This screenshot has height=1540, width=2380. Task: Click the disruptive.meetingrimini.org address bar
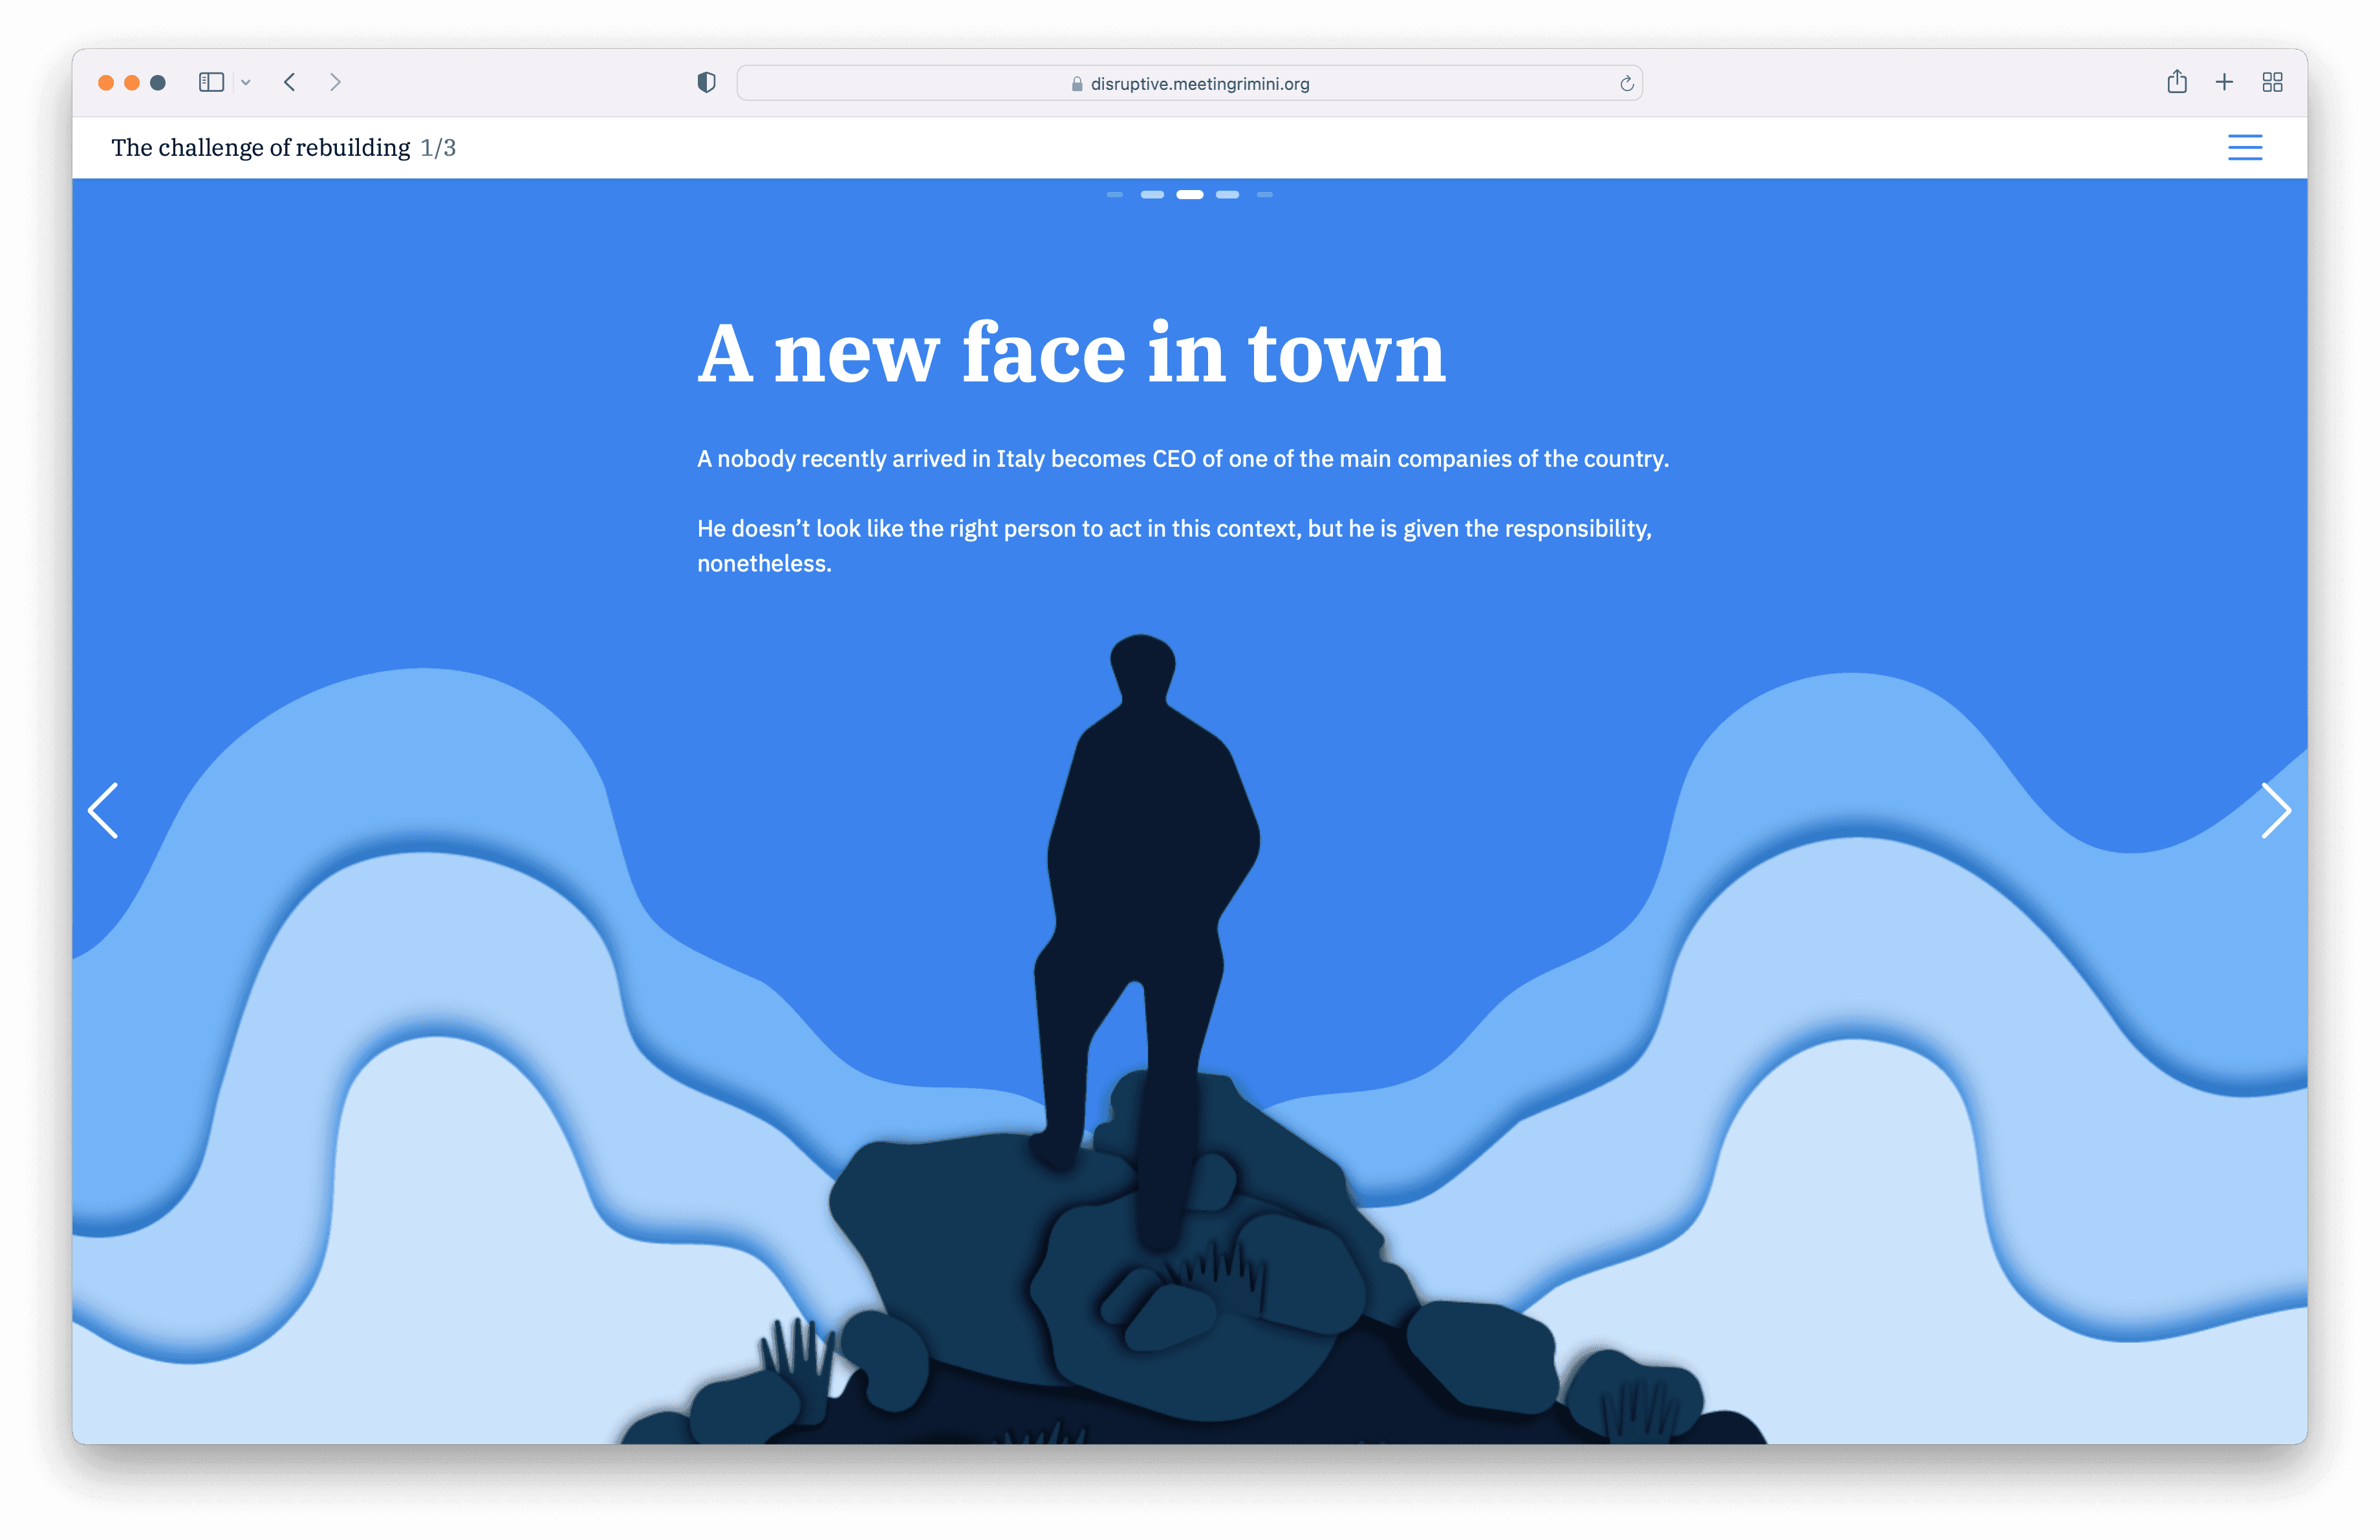(1189, 84)
